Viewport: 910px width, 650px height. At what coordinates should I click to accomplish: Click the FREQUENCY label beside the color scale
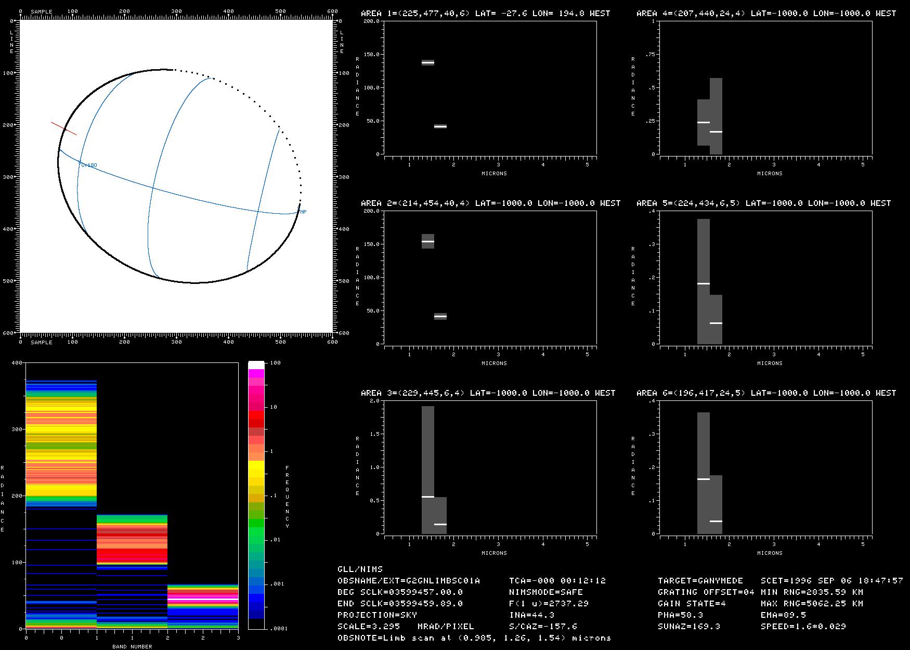tap(287, 497)
